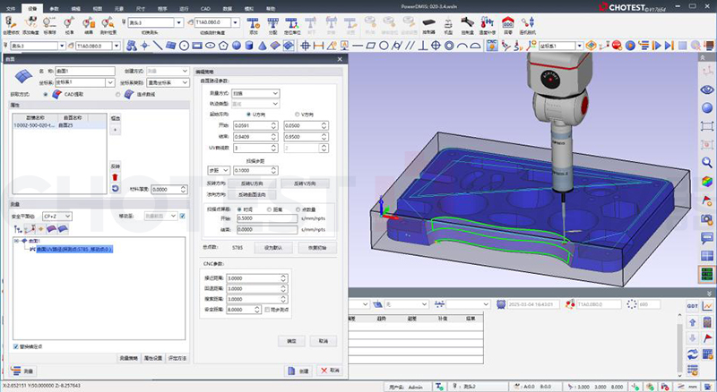Select the 选点曲线 radio option
Image resolution: width=717 pixels, height=392 pixels.
point(118,95)
